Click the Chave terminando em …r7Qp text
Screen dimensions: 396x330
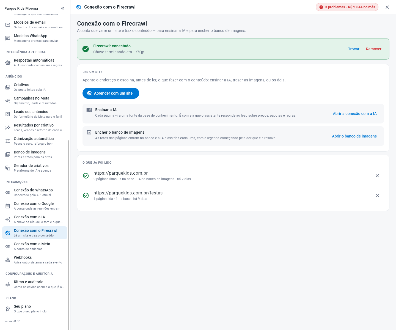119,52
